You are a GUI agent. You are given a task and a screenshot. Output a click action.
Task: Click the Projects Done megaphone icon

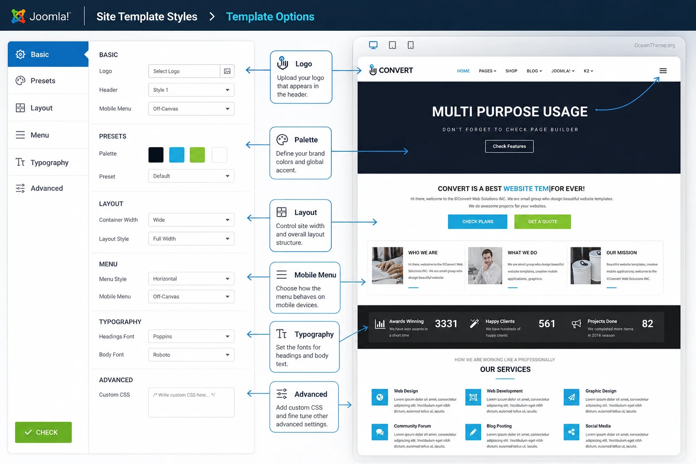pyautogui.click(x=576, y=324)
